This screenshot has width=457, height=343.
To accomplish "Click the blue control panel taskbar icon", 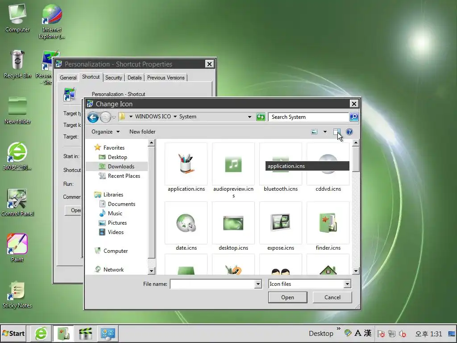I will [108, 333].
